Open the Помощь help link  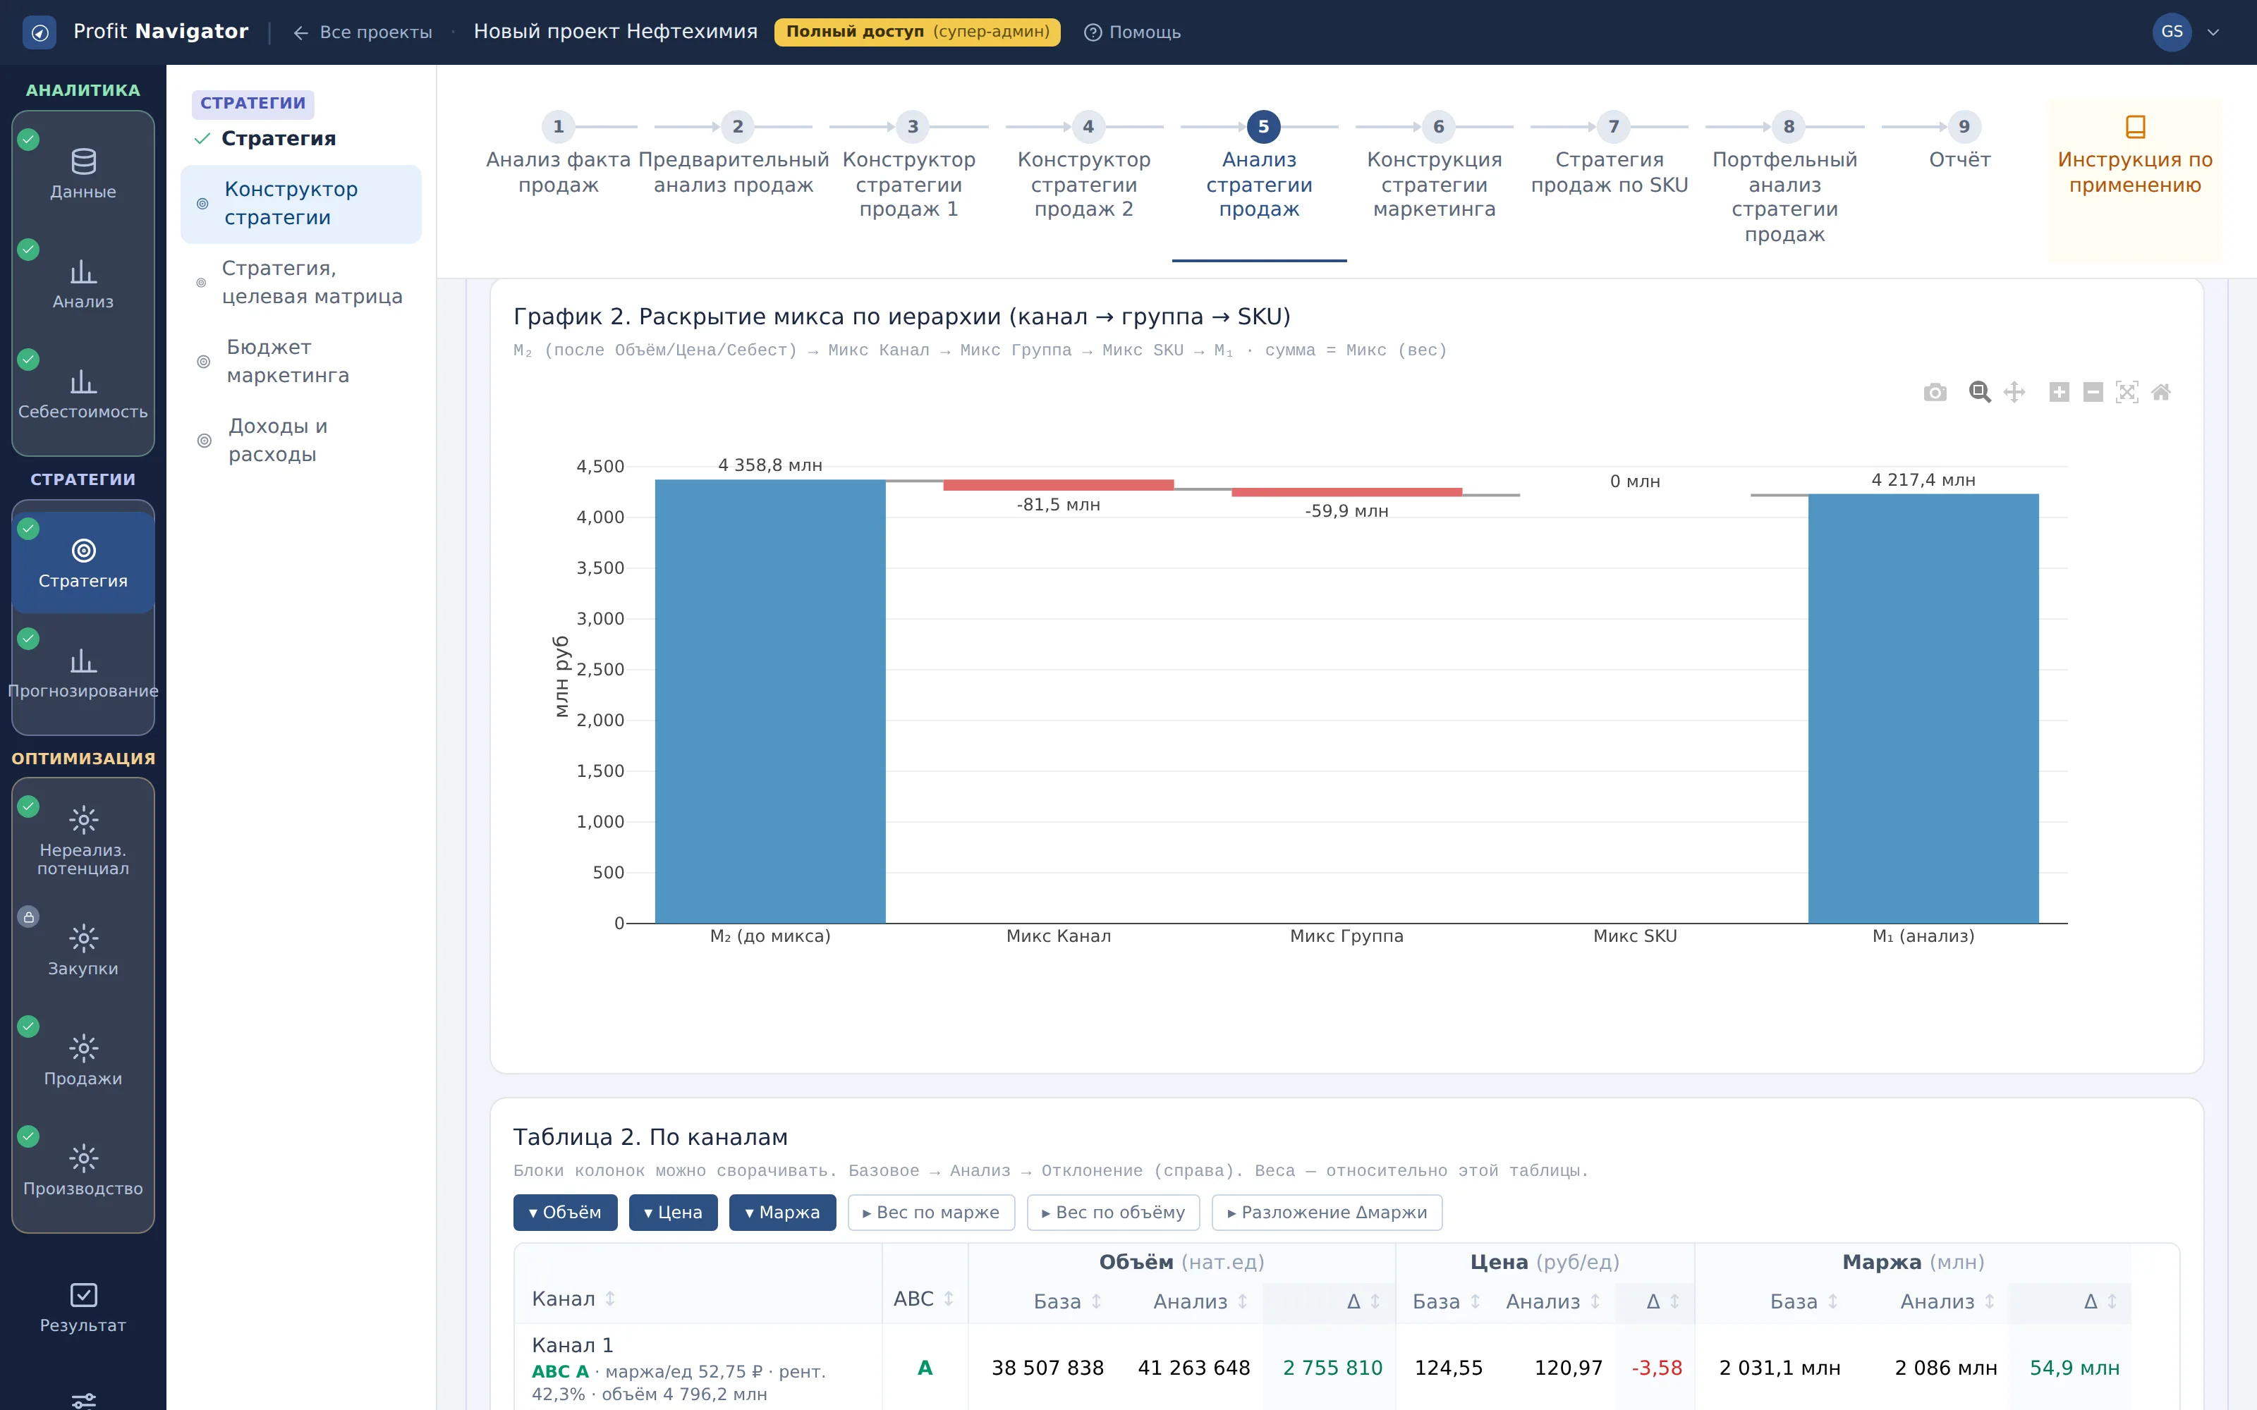[x=1132, y=32]
